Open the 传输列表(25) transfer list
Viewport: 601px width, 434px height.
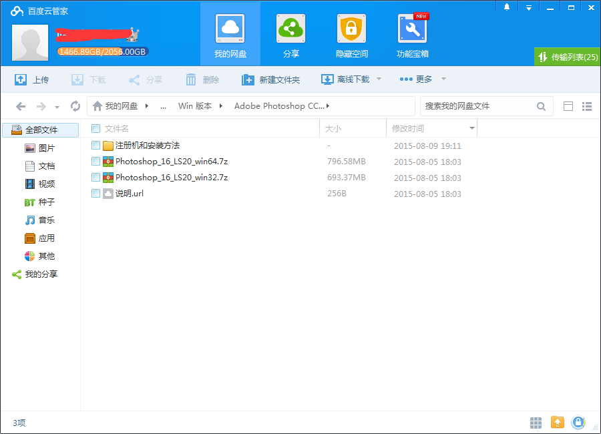pyautogui.click(x=567, y=57)
